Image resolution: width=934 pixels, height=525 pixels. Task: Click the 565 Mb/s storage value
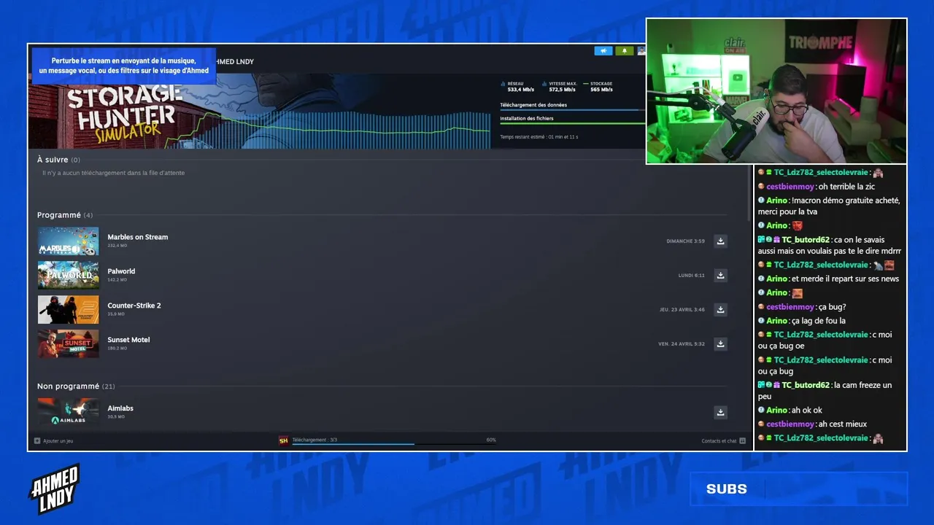601,90
